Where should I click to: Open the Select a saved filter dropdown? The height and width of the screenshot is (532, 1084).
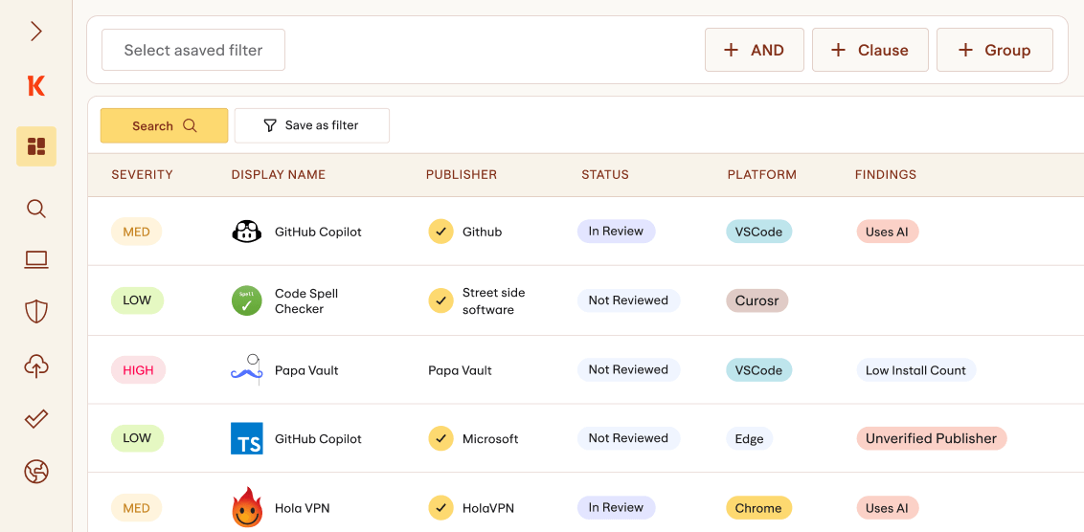click(193, 50)
